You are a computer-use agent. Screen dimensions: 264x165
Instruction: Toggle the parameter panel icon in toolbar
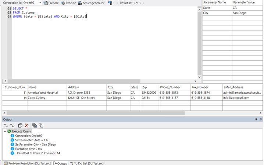(110, 3)
